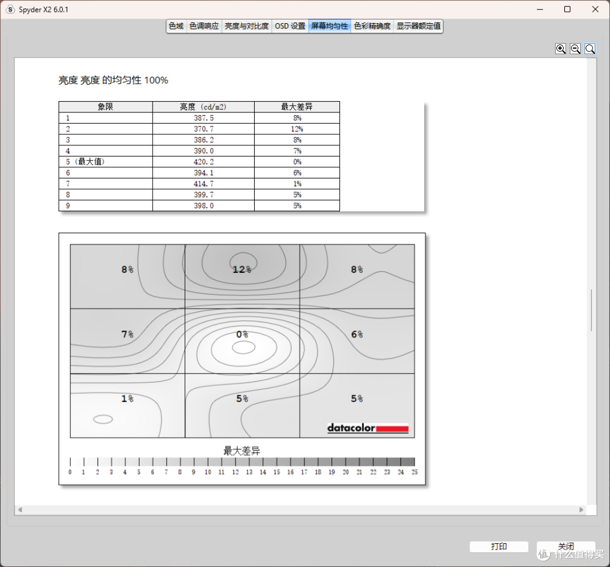610x567 pixels.
Task: Switch to the 色彩精确度 tab
Action: tap(372, 26)
